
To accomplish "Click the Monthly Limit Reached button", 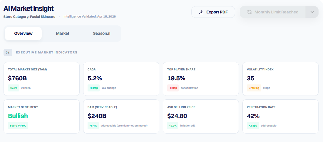I will point(273,12).
